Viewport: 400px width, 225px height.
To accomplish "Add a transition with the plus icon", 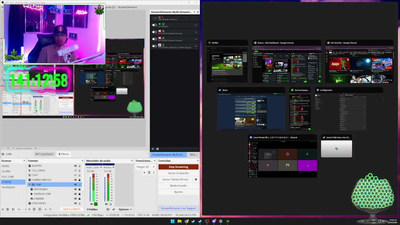I will point(144,172).
